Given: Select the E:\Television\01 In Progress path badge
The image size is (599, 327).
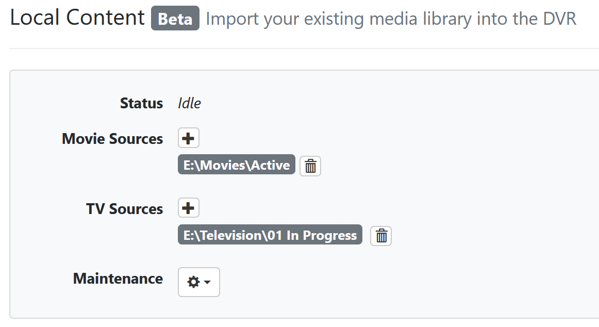Looking at the screenshot, I should coord(270,235).
